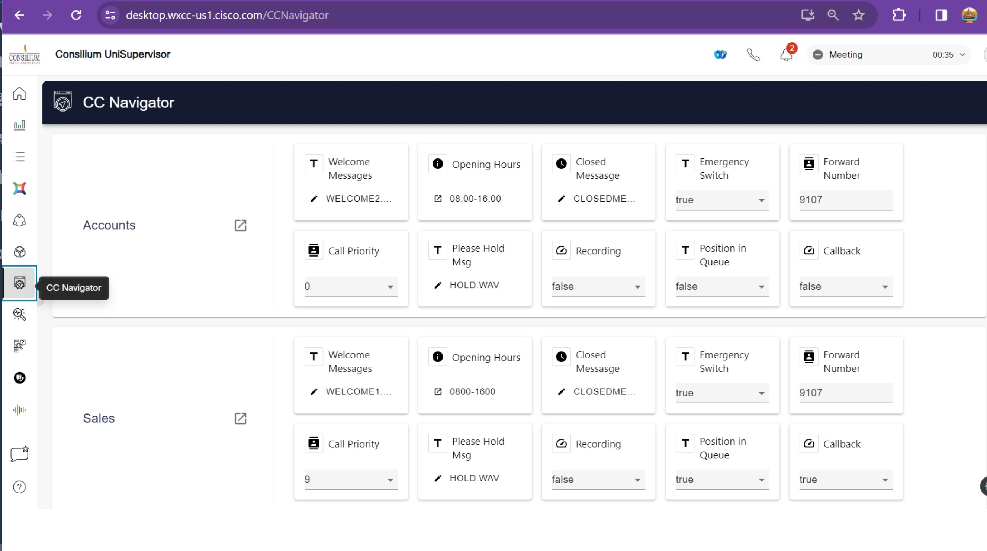This screenshot has height=551, width=987.
Task: Open Accounts Callback dropdown
Action: pyautogui.click(x=846, y=286)
